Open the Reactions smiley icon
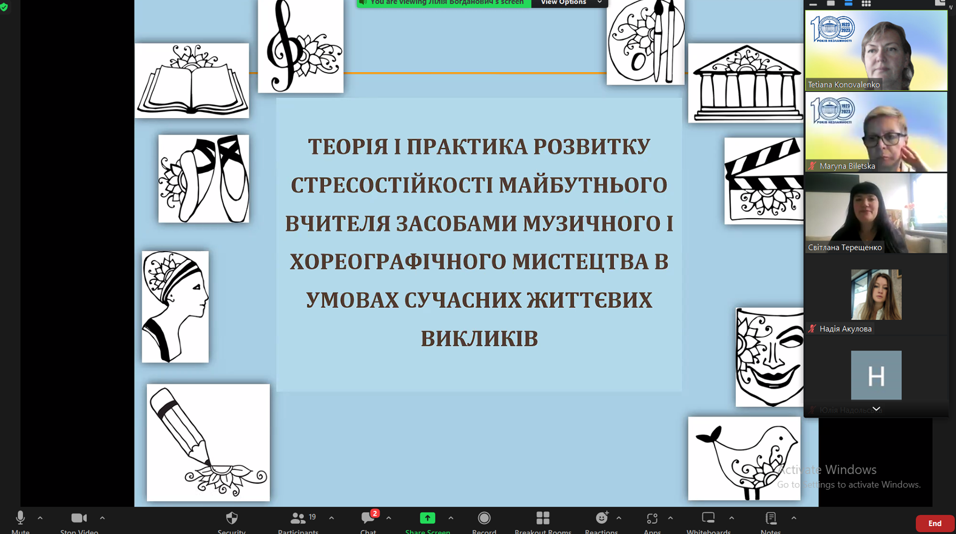 coord(601,519)
